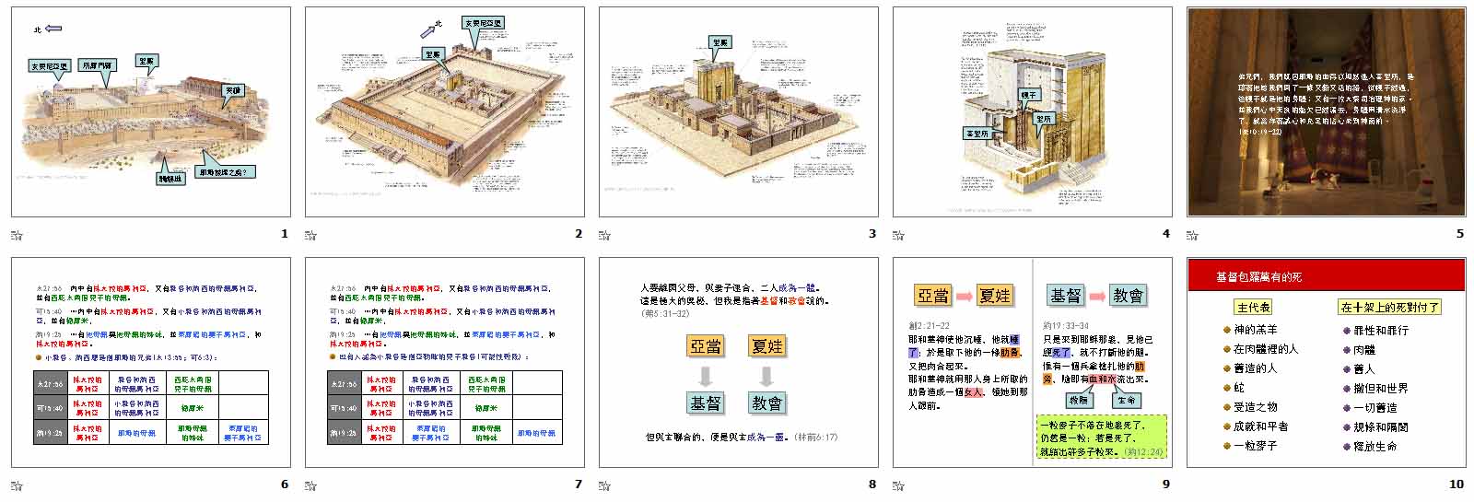Viewport: 1474px width, 502px height.
Task: Click the animation star icon under slide 8
Action: 604,485
